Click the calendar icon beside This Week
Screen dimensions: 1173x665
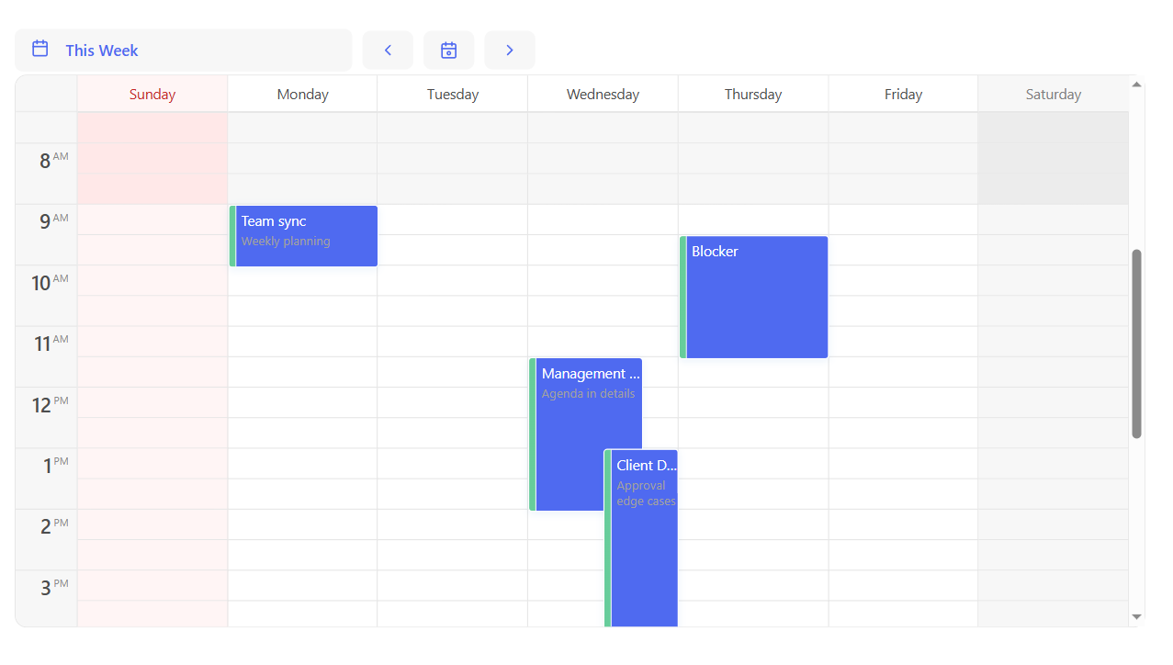click(40, 50)
